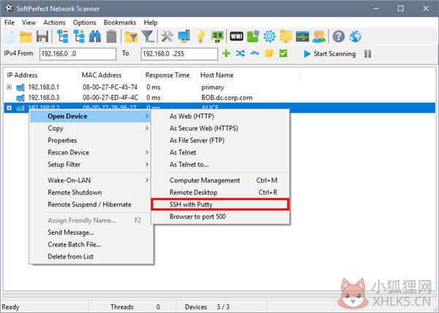Select As Telnet option
The height and width of the screenshot is (313, 439).
click(x=220, y=152)
